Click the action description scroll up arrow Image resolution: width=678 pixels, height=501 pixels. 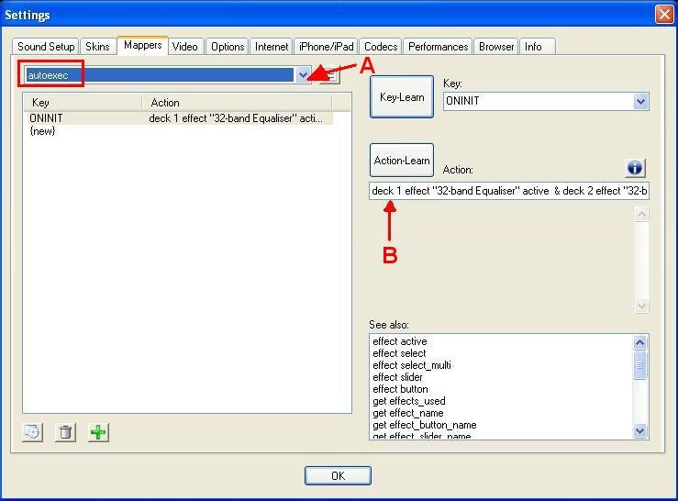[641, 214]
